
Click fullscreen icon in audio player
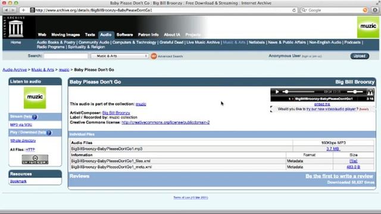coord(370,92)
